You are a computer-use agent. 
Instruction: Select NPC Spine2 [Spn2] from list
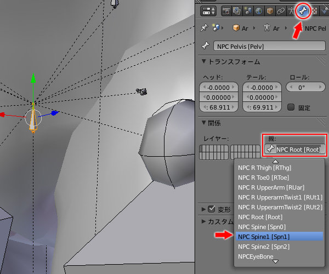coord(279,247)
